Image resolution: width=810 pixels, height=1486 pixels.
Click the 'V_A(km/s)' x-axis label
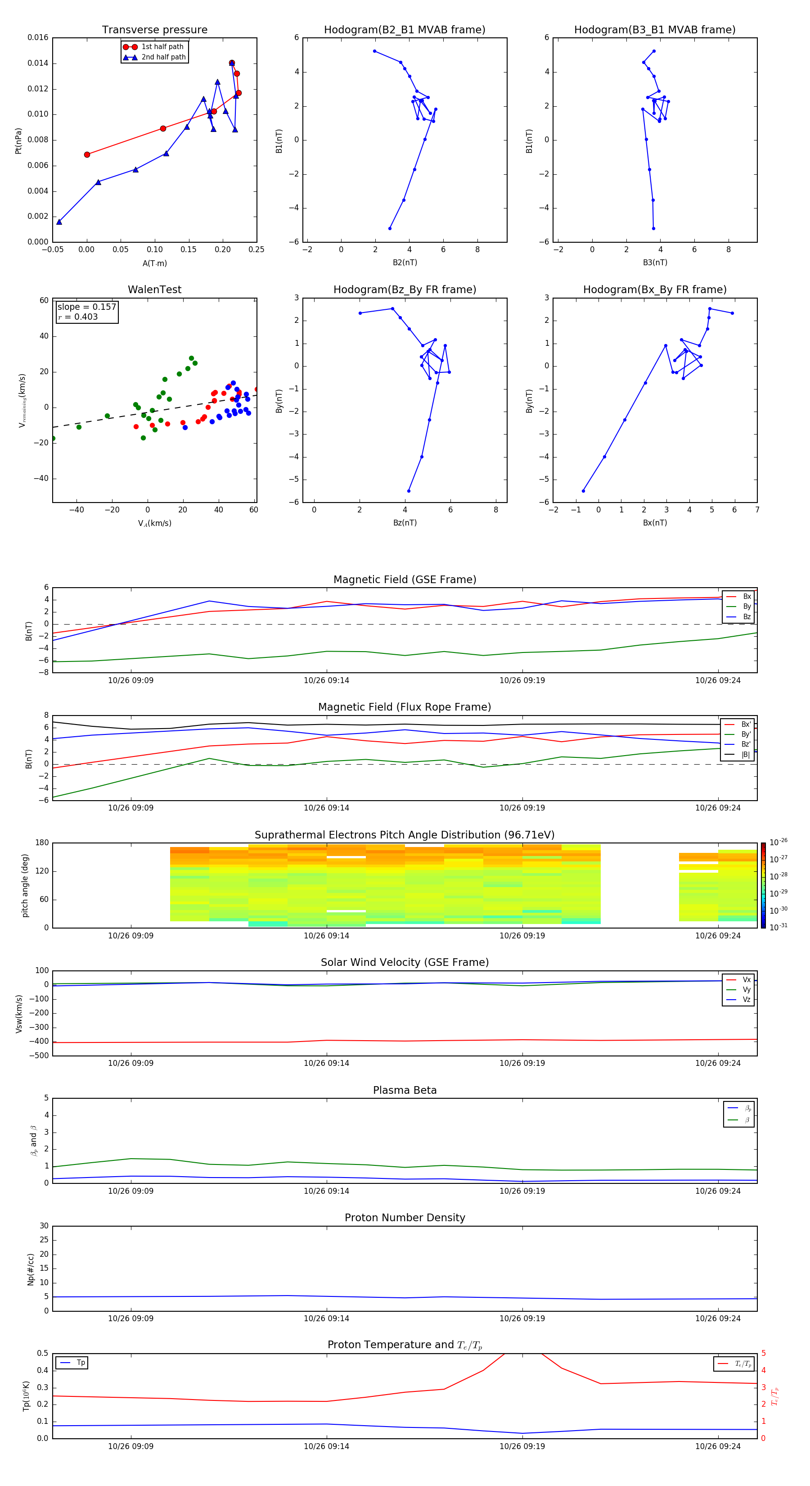tap(154, 523)
